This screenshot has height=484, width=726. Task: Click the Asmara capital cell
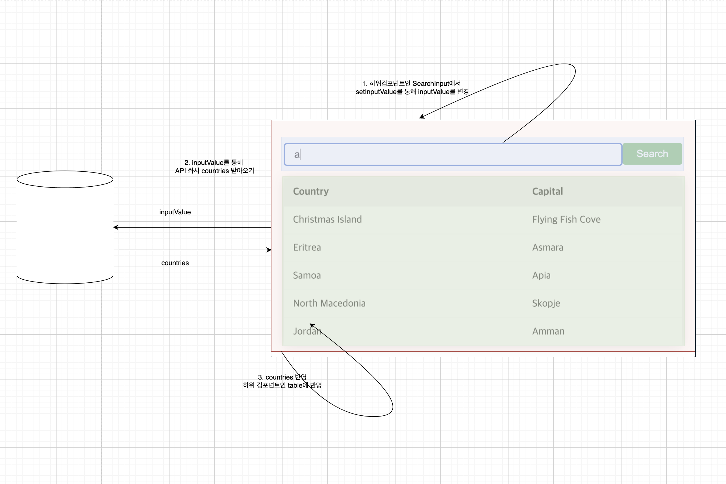pyautogui.click(x=547, y=248)
